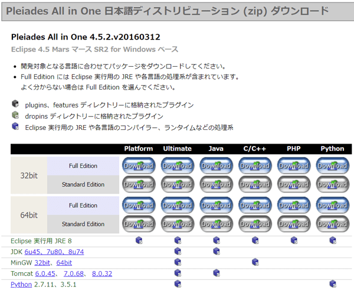Click 64bit Full Edition row label
This screenshot has width=354, height=290.
click(x=83, y=206)
